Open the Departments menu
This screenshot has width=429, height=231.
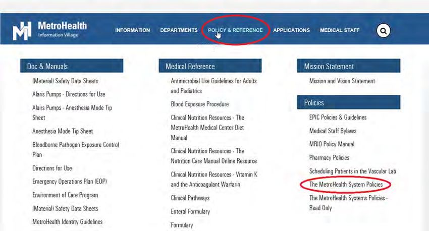pos(179,30)
